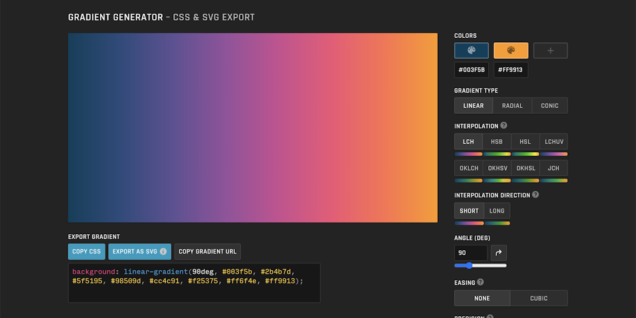Choose JCH interpolation mode
The width and height of the screenshot is (636, 318).
553,168
